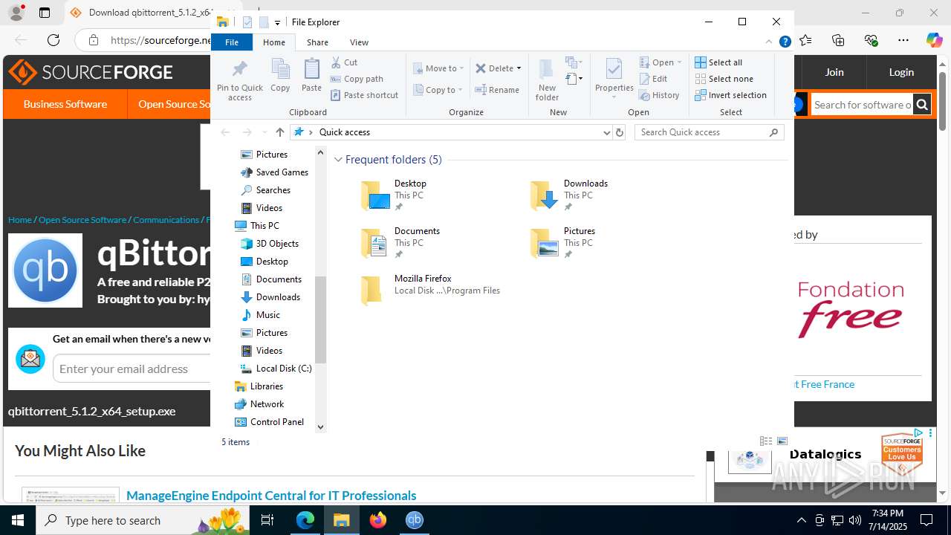Viewport: 951px width, 535px height.
Task: Click the Rename ribbon button
Action: [x=497, y=90]
